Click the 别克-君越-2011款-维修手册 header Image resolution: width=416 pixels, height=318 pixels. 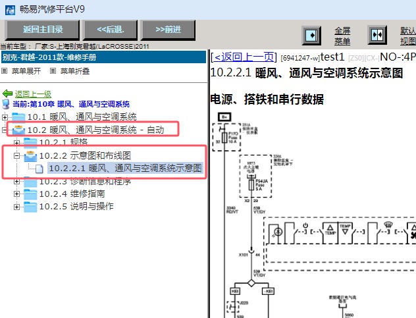(x=103, y=57)
